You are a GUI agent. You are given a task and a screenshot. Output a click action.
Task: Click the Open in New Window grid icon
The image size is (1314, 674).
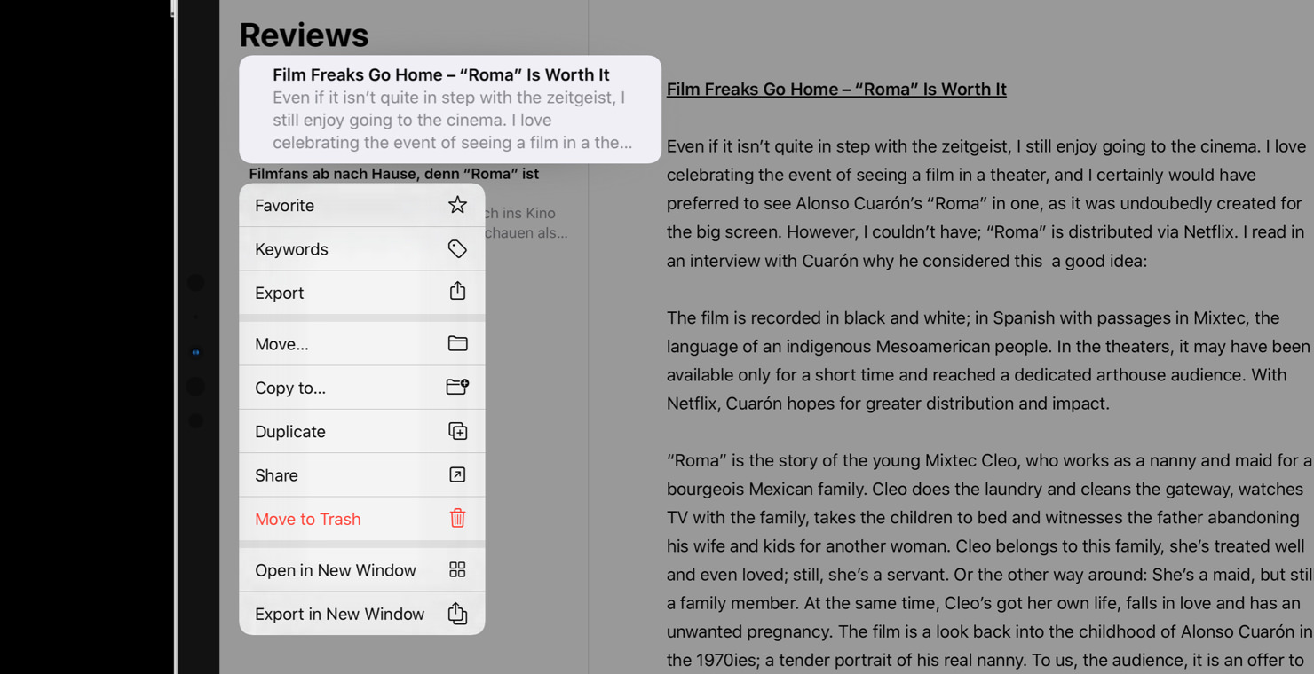pos(457,569)
